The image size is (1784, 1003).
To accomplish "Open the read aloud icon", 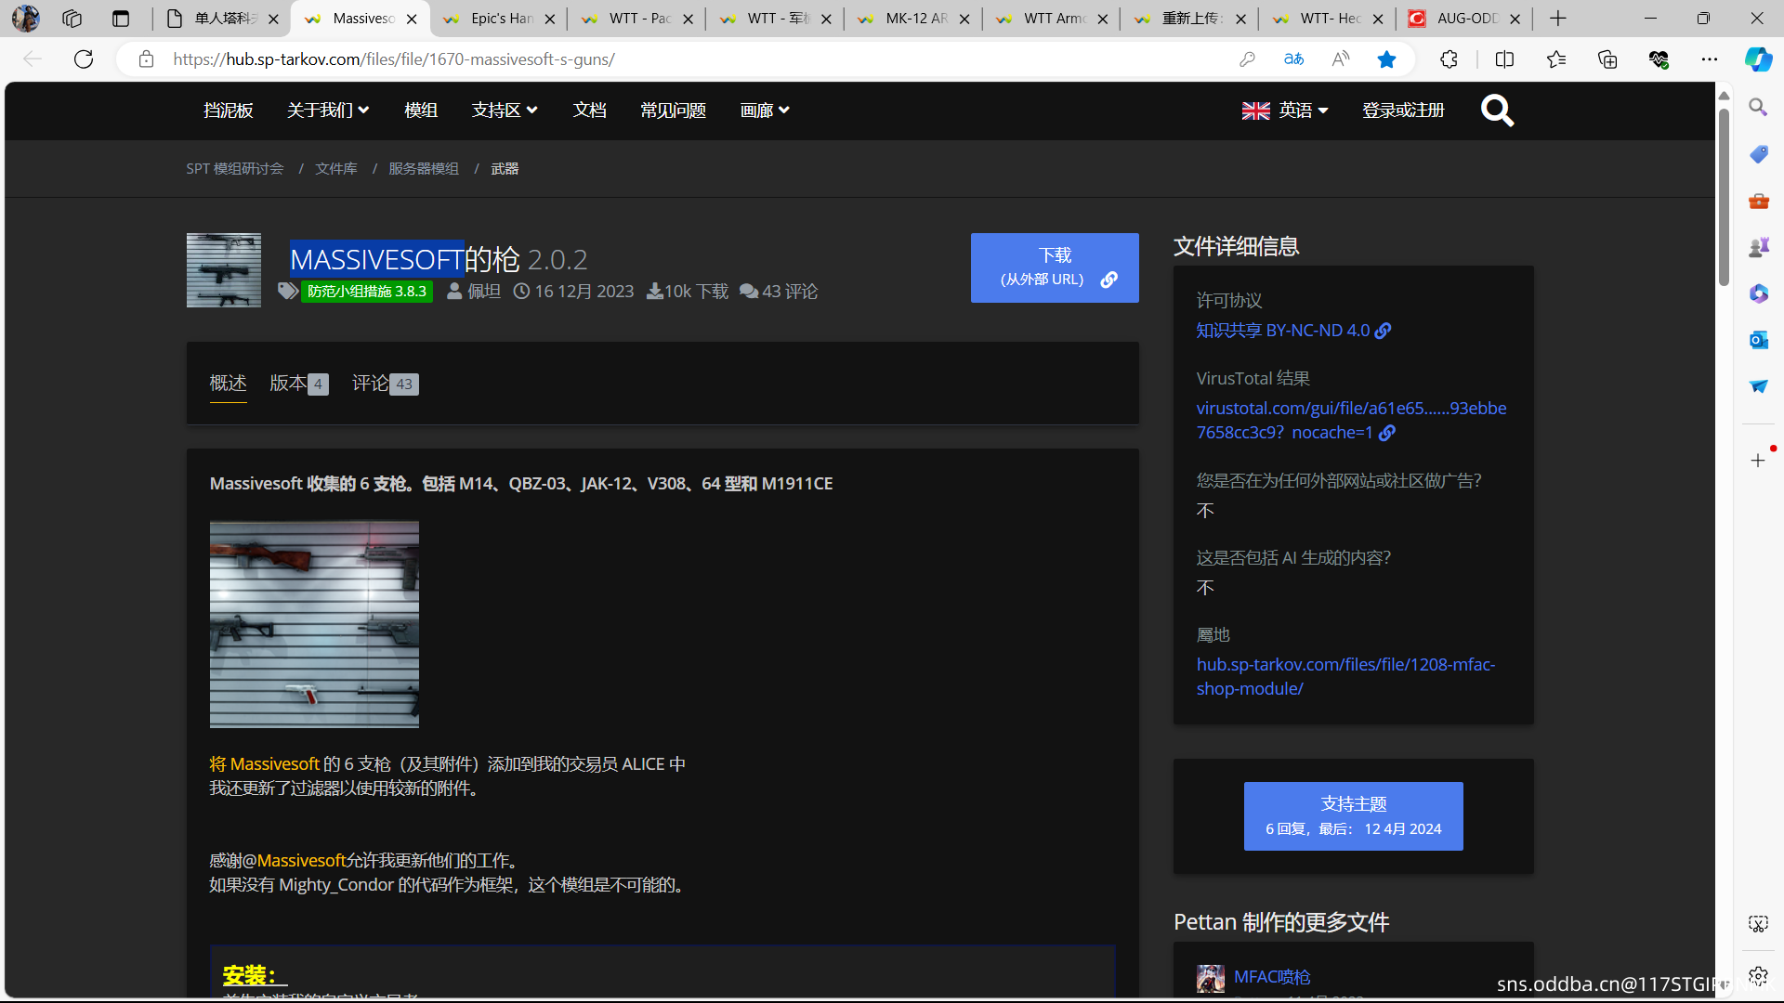I will (1340, 59).
